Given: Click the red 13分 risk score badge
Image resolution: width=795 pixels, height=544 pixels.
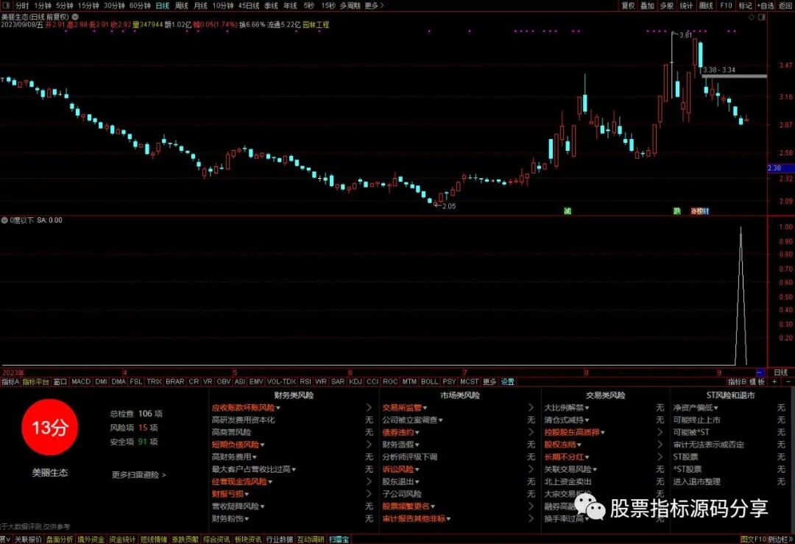Looking at the screenshot, I should (x=50, y=428).
